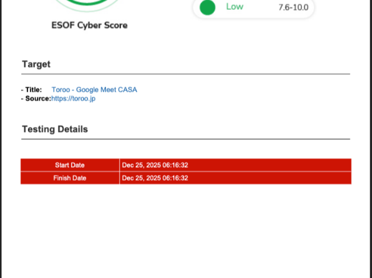Click the divider line under Testing Details
This screenshot has width=372, height=278.
click(x=186, y=139)
